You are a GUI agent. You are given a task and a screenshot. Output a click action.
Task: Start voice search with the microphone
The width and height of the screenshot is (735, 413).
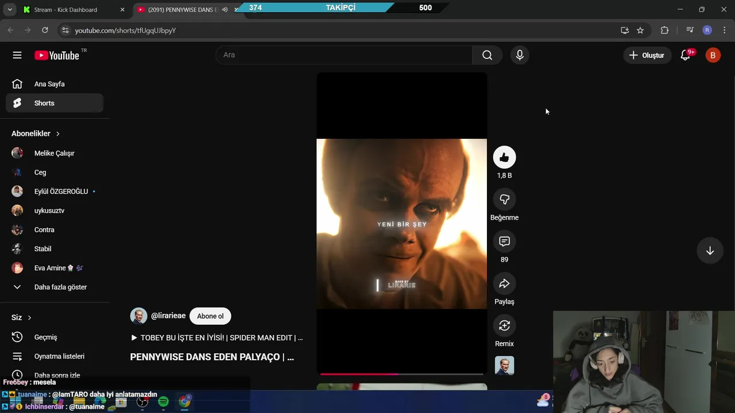tap(520, 55)
